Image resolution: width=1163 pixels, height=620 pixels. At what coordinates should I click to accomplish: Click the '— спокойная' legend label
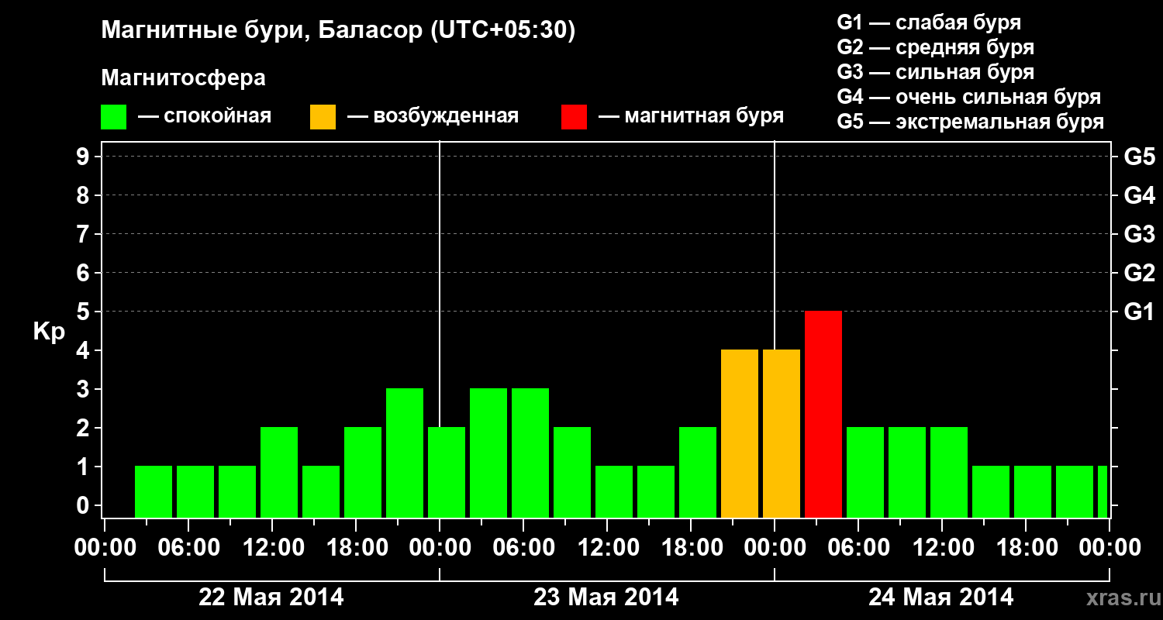205,117
